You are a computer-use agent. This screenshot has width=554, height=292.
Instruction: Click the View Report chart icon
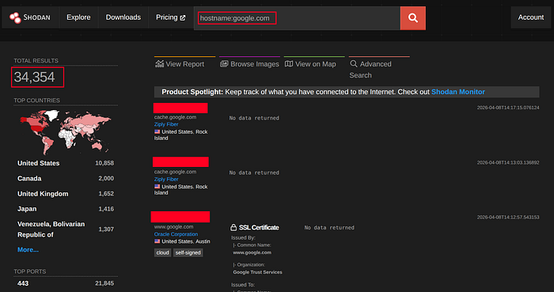pyautogui.click(x=160, y=64)
